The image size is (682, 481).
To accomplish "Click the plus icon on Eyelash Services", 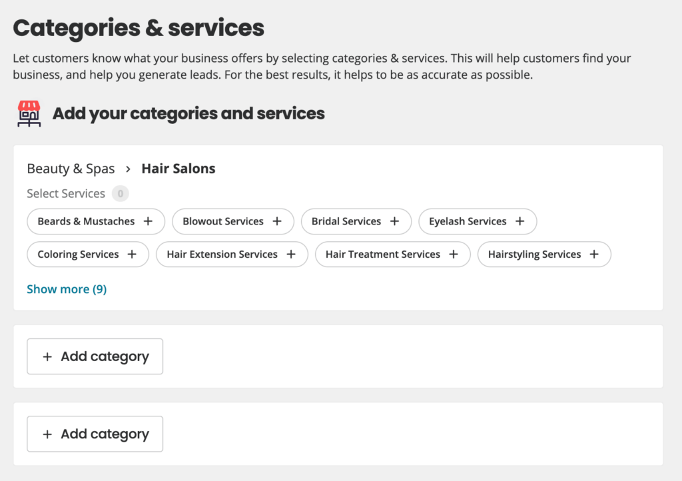I will pos(519,221).
